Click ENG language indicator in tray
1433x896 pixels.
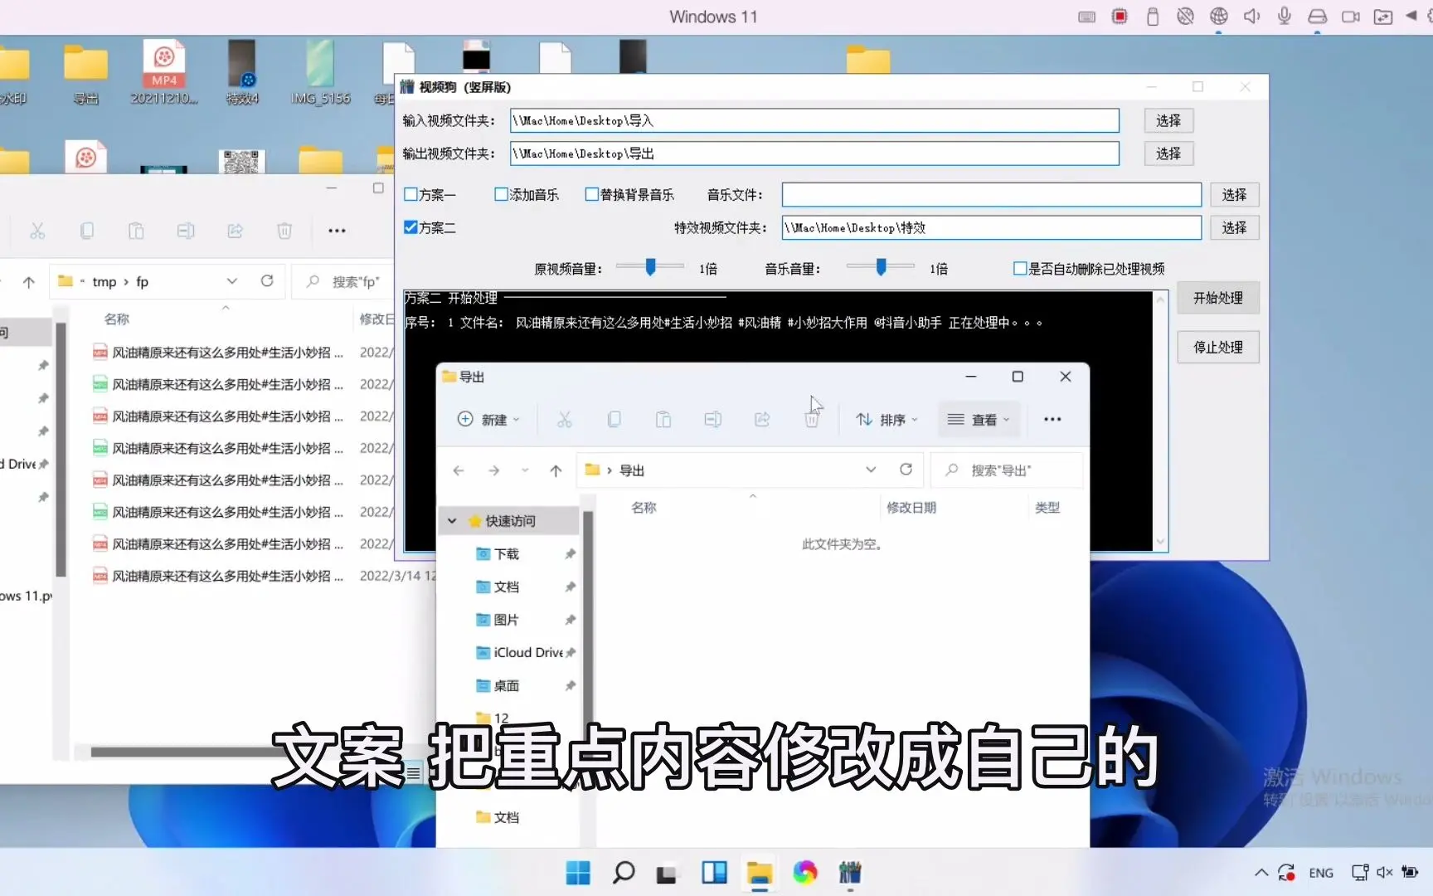pyautogui.click(x=1321, y=873)
